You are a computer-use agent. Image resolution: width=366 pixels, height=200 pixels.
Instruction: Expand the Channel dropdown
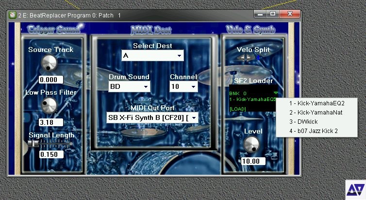click(184, 86)
